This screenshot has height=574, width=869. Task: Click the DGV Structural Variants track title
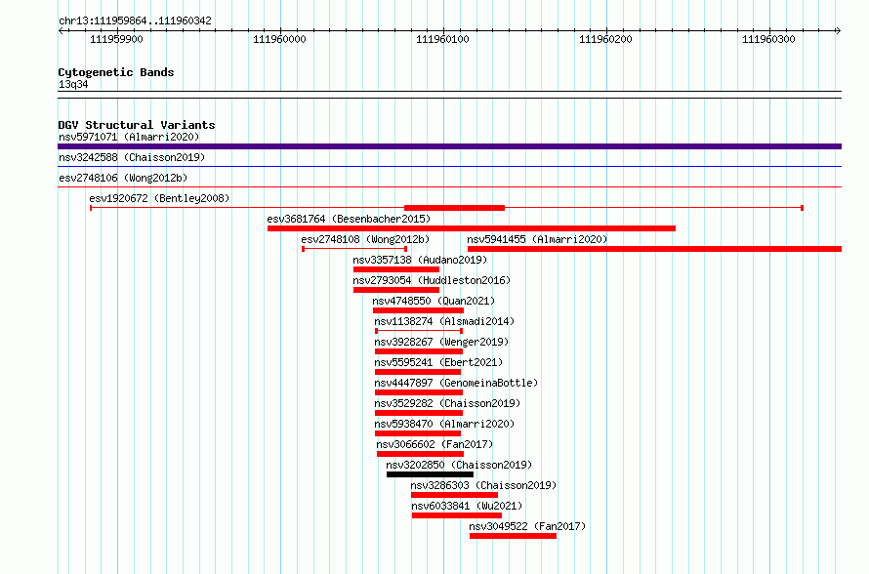point(137,125)
